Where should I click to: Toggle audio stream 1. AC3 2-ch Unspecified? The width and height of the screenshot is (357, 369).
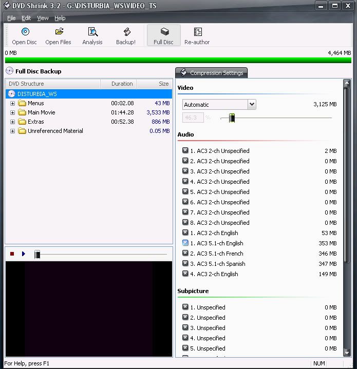pos(185,150)
